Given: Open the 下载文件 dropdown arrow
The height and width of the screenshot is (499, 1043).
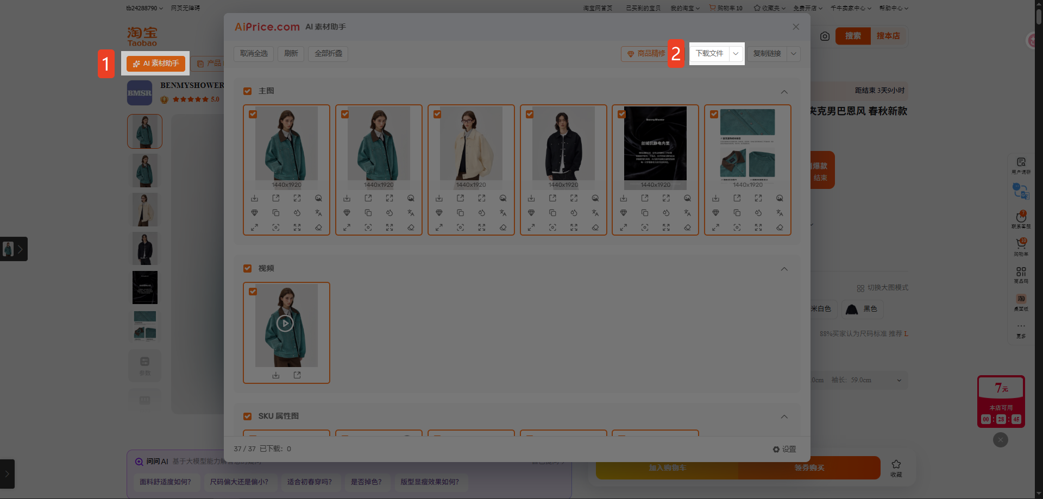Looking at the screenshot, I should (x=736, y=54).
